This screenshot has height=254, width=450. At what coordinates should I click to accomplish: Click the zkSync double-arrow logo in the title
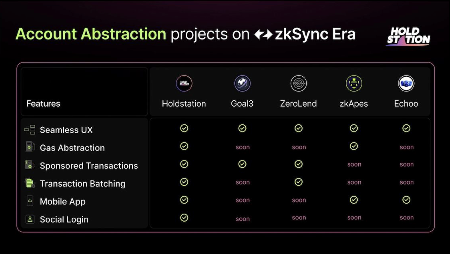(263, 35)
